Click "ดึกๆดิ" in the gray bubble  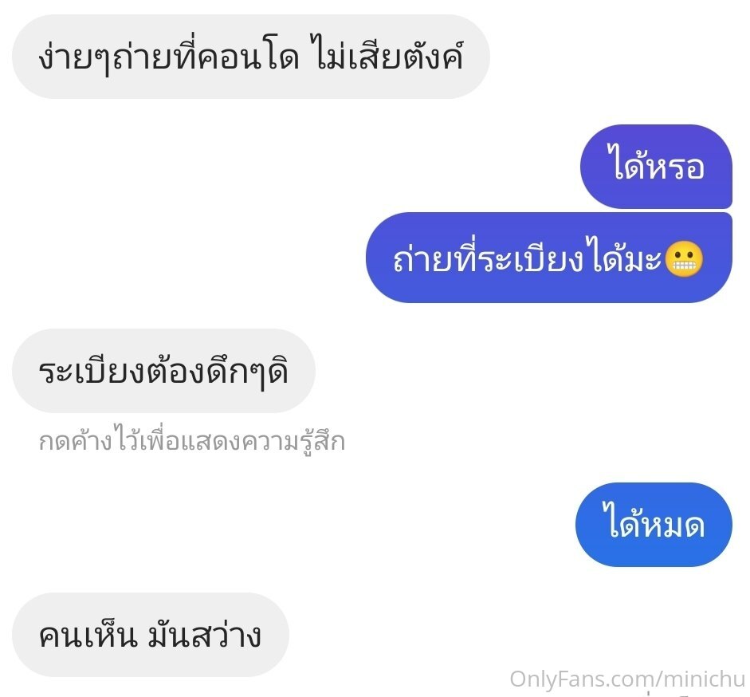(247, 372)
